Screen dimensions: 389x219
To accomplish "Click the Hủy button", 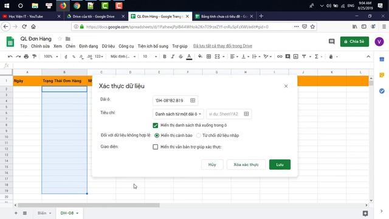I will point(212,165).
